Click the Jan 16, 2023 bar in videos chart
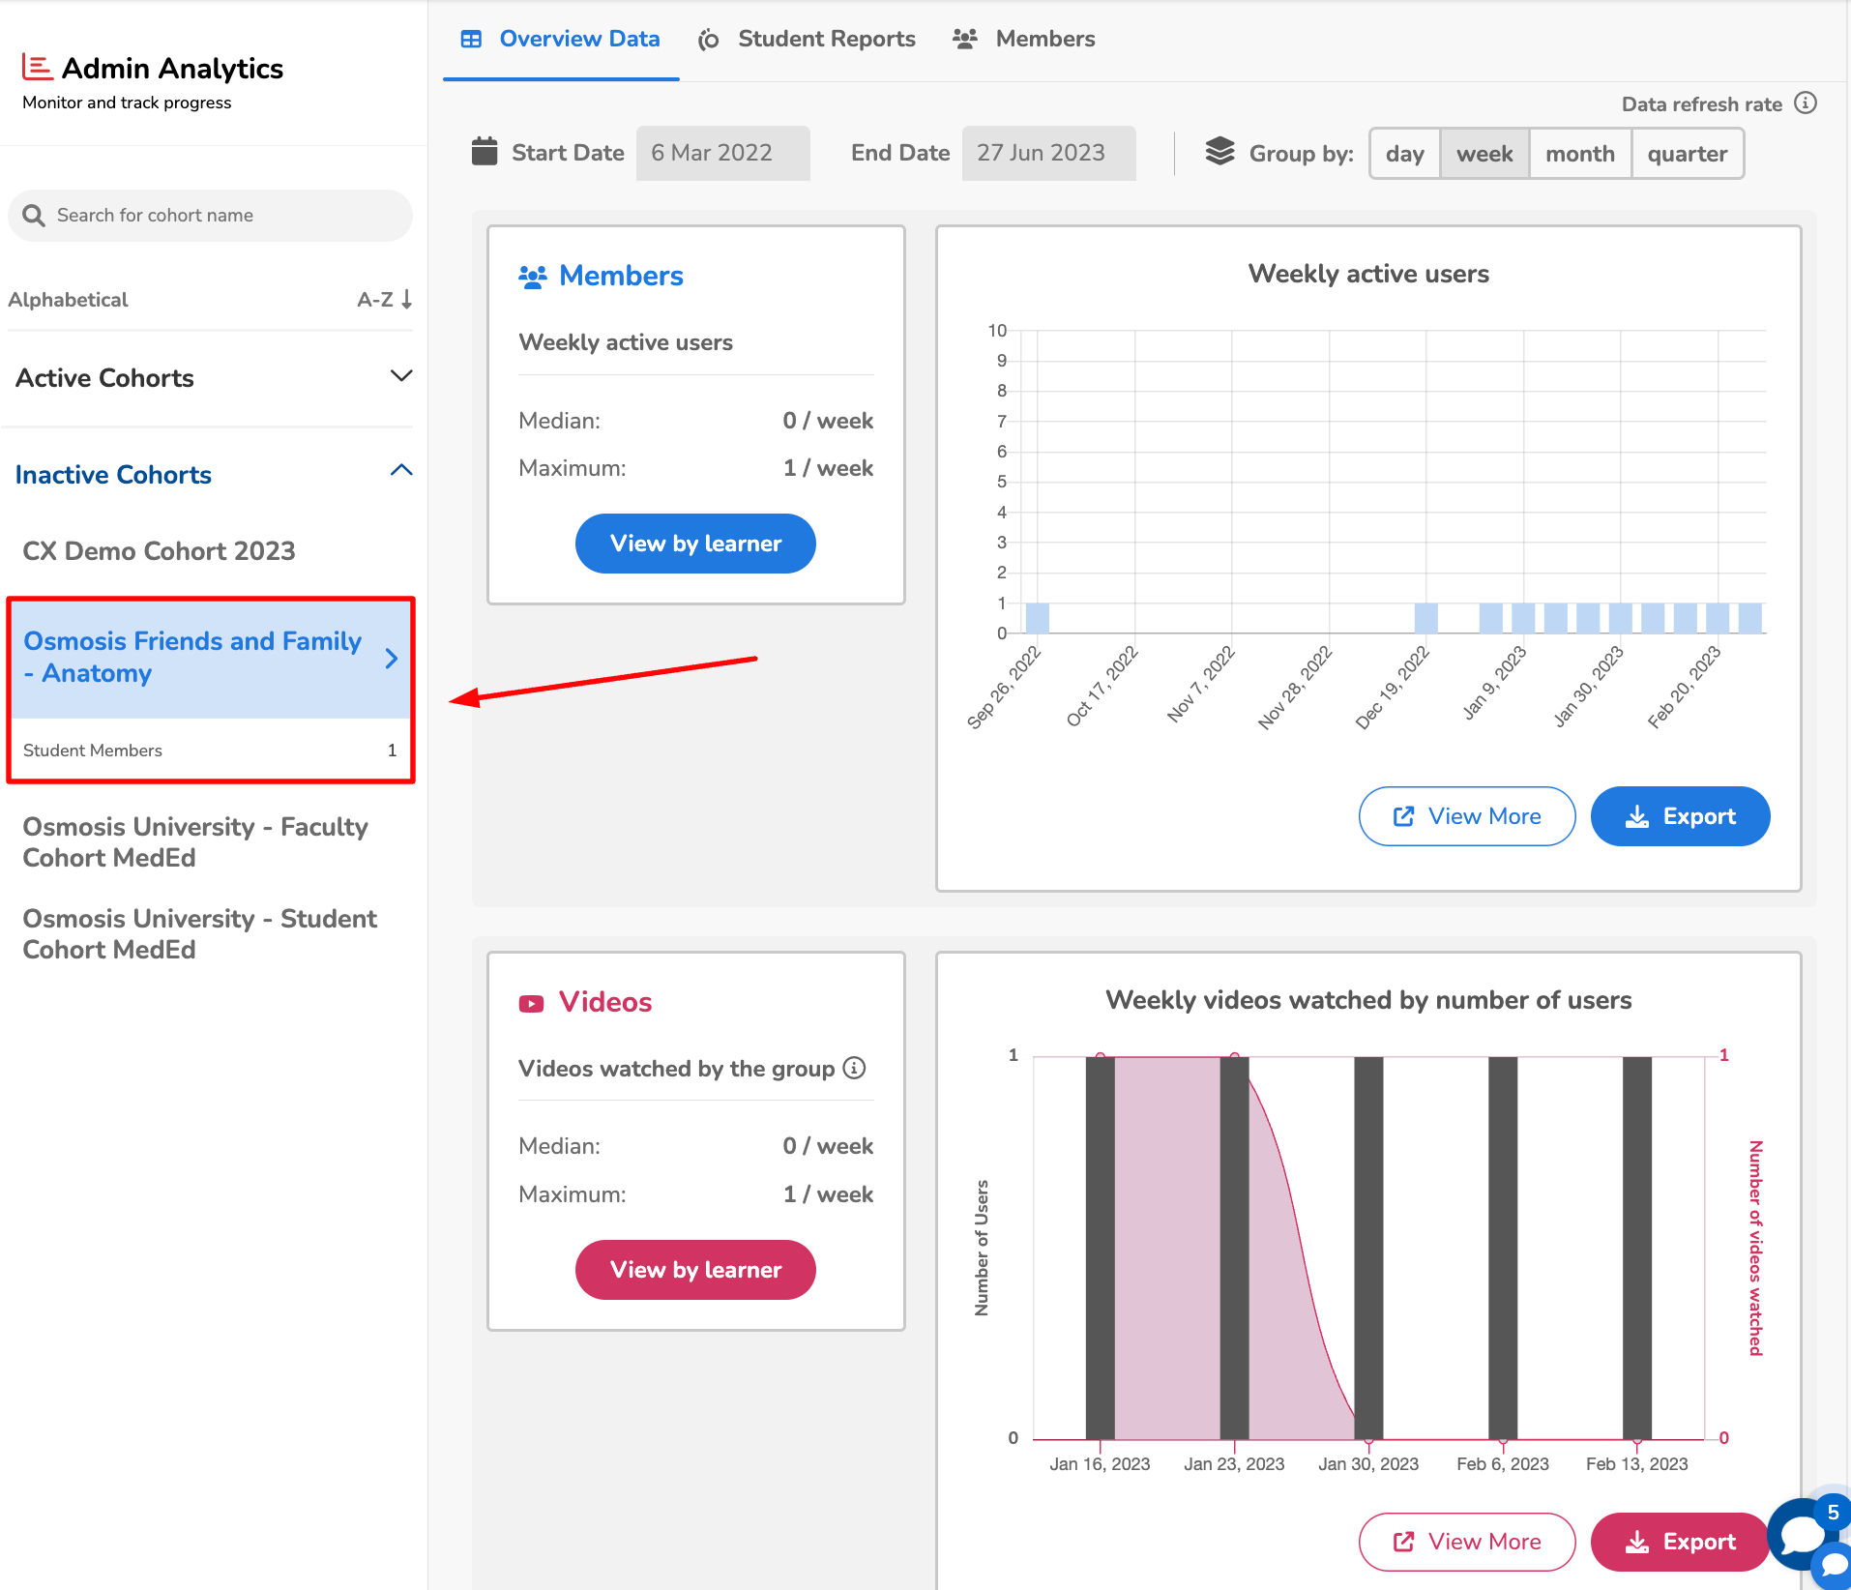This screenshot has width=1851, height=1590. click(x=1100, y=1248)
